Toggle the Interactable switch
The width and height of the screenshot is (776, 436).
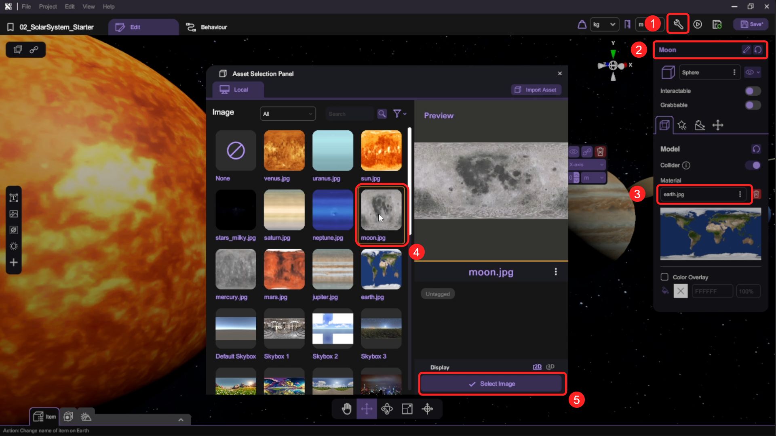(x=753, y=91)
